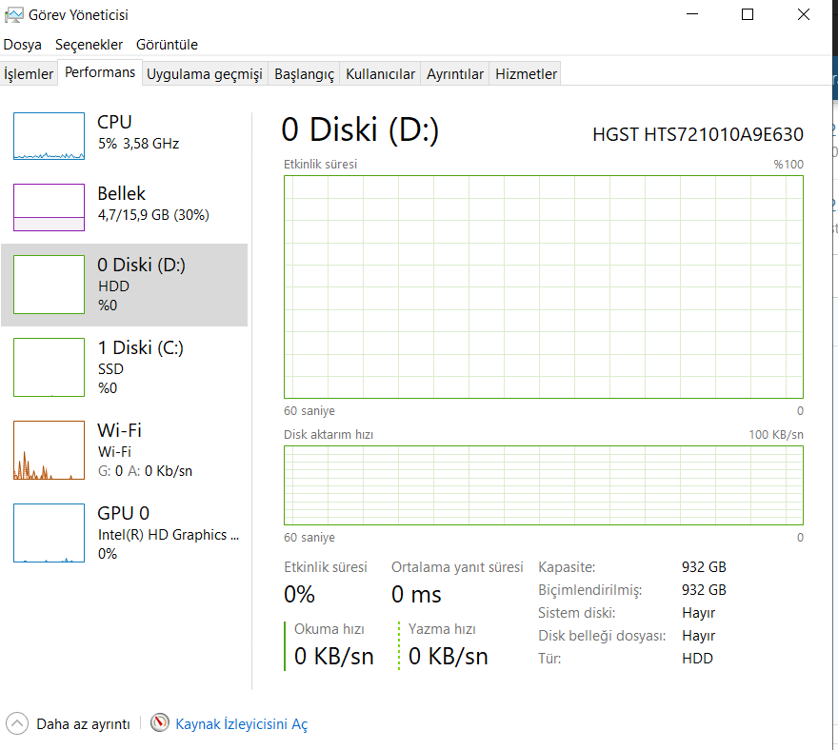Click the Task Manager app icon in title bar

point(14,14)
